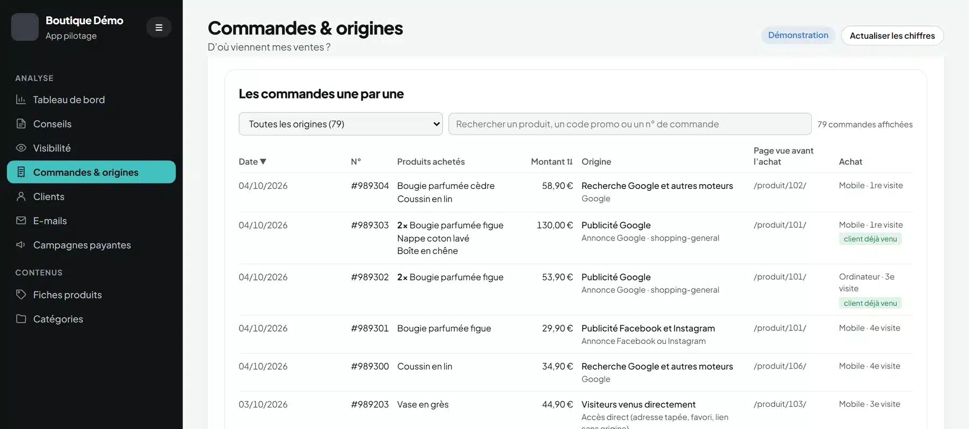Screen dimensions: 969x429
Task: Click the Catégories folder icon
Action: point(21,319)
